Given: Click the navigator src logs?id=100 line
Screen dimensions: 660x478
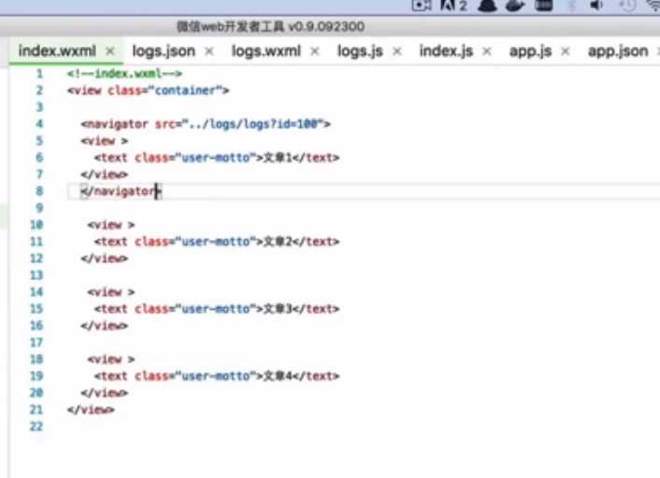Looking at the screenshot, I should [x=206, y=124].
